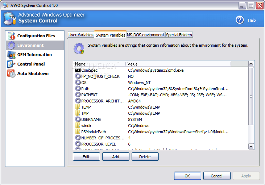This screenshot has height=185, width=265.
Task: Open the Help link in header
Action: coord(252,20)
